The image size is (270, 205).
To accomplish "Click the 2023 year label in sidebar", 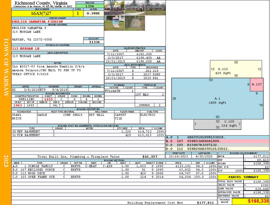I will coord(6,161).
